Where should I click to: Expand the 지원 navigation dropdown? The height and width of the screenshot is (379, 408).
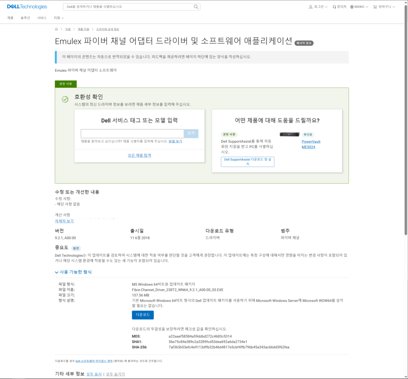click(x=59, y=18)
